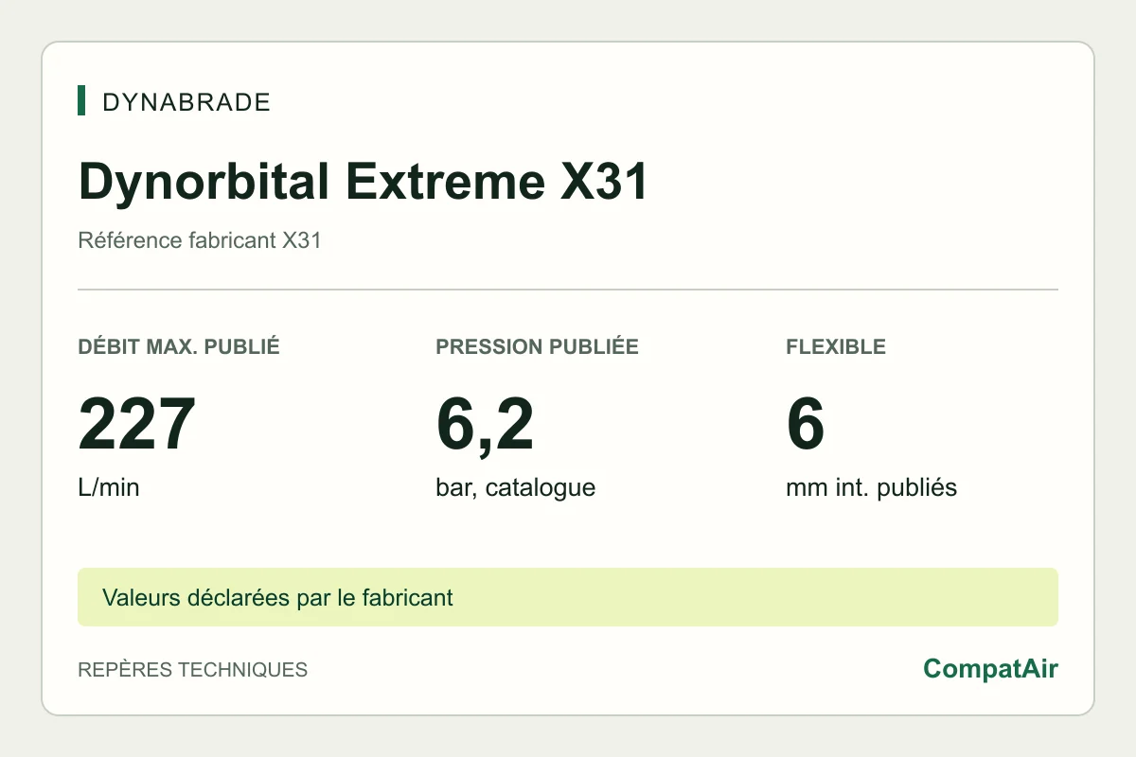Click the mm int. publiés label

[x=871, y=488]
